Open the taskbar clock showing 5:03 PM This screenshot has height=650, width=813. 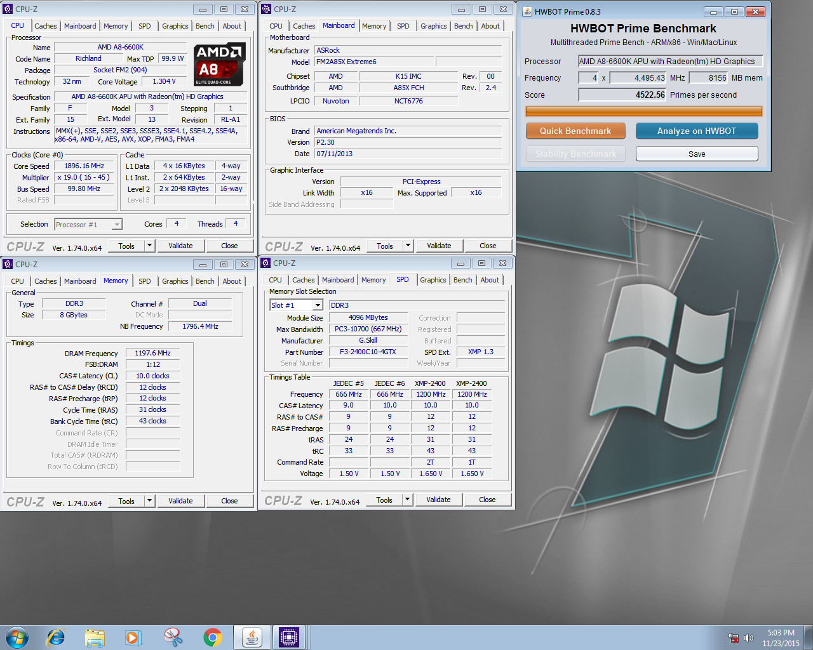point(781,638)
